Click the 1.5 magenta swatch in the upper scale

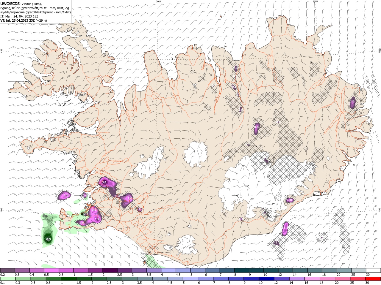[95, 270]
